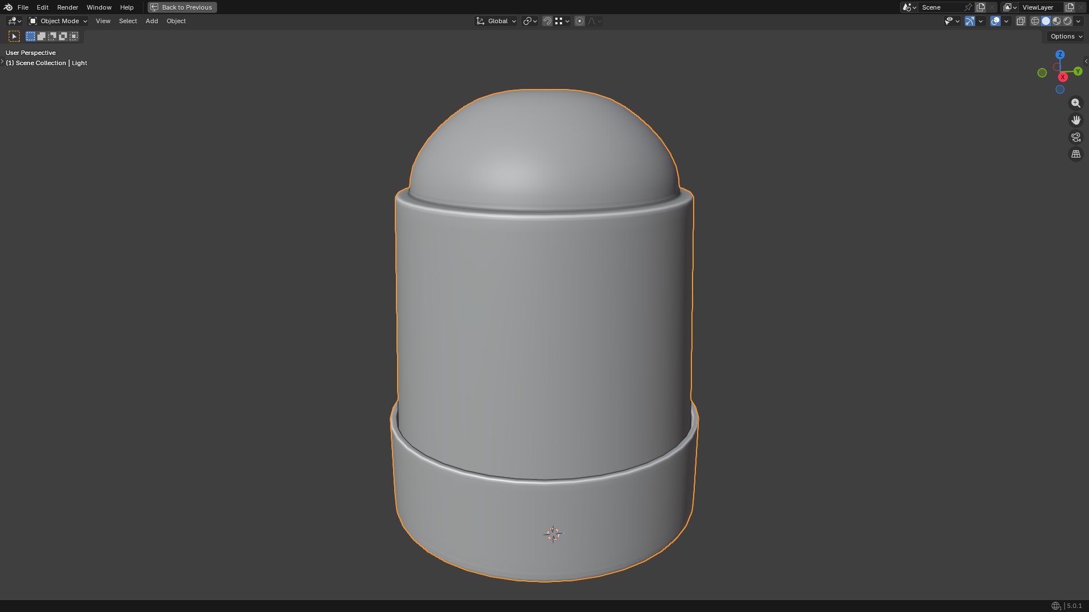Open the Help menu
Viewport: 1089px width, 612px height.
tap(126, 7)
